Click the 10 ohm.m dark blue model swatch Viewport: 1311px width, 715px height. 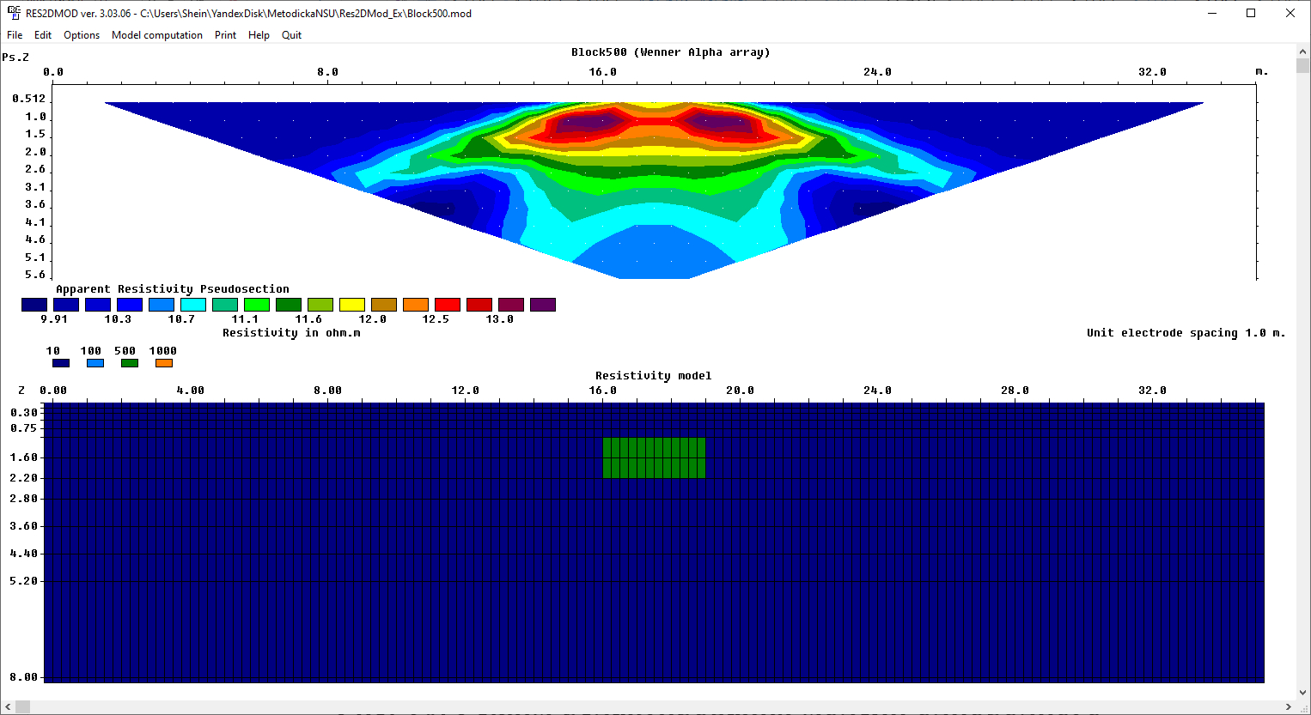point(61,363)
